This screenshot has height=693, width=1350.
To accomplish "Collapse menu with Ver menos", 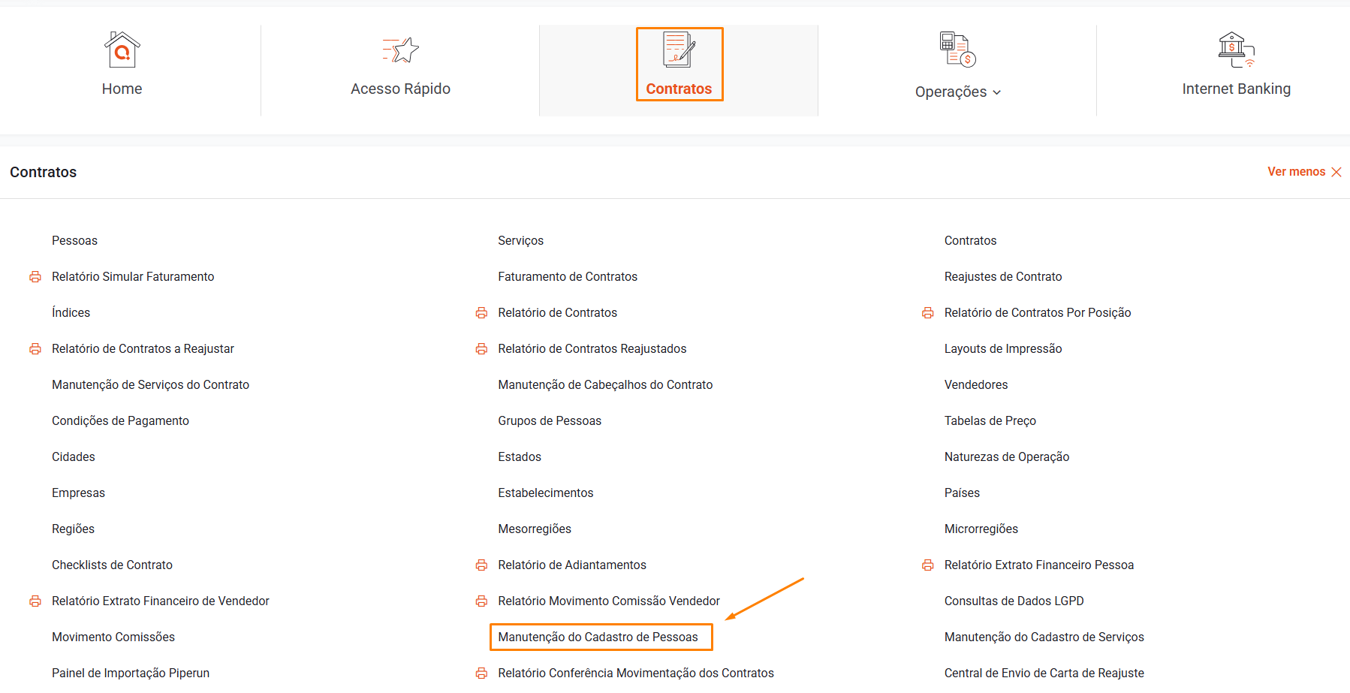I will (x=1296, y=172).
